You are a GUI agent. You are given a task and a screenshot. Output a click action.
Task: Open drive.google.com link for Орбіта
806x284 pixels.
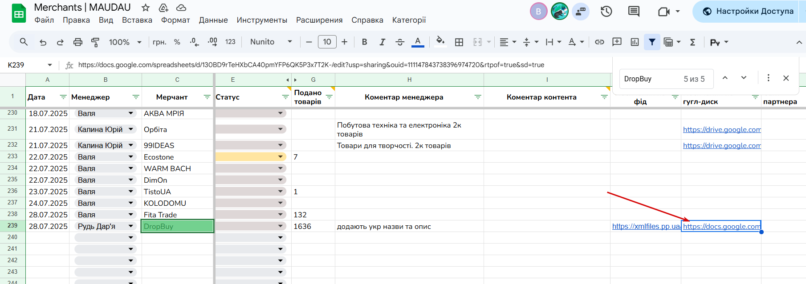tap(721, 129)
